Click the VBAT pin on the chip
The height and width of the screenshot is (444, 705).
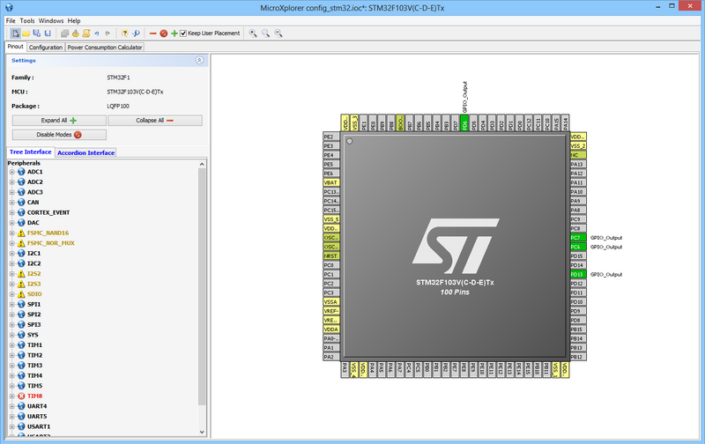tap(331, 182)
